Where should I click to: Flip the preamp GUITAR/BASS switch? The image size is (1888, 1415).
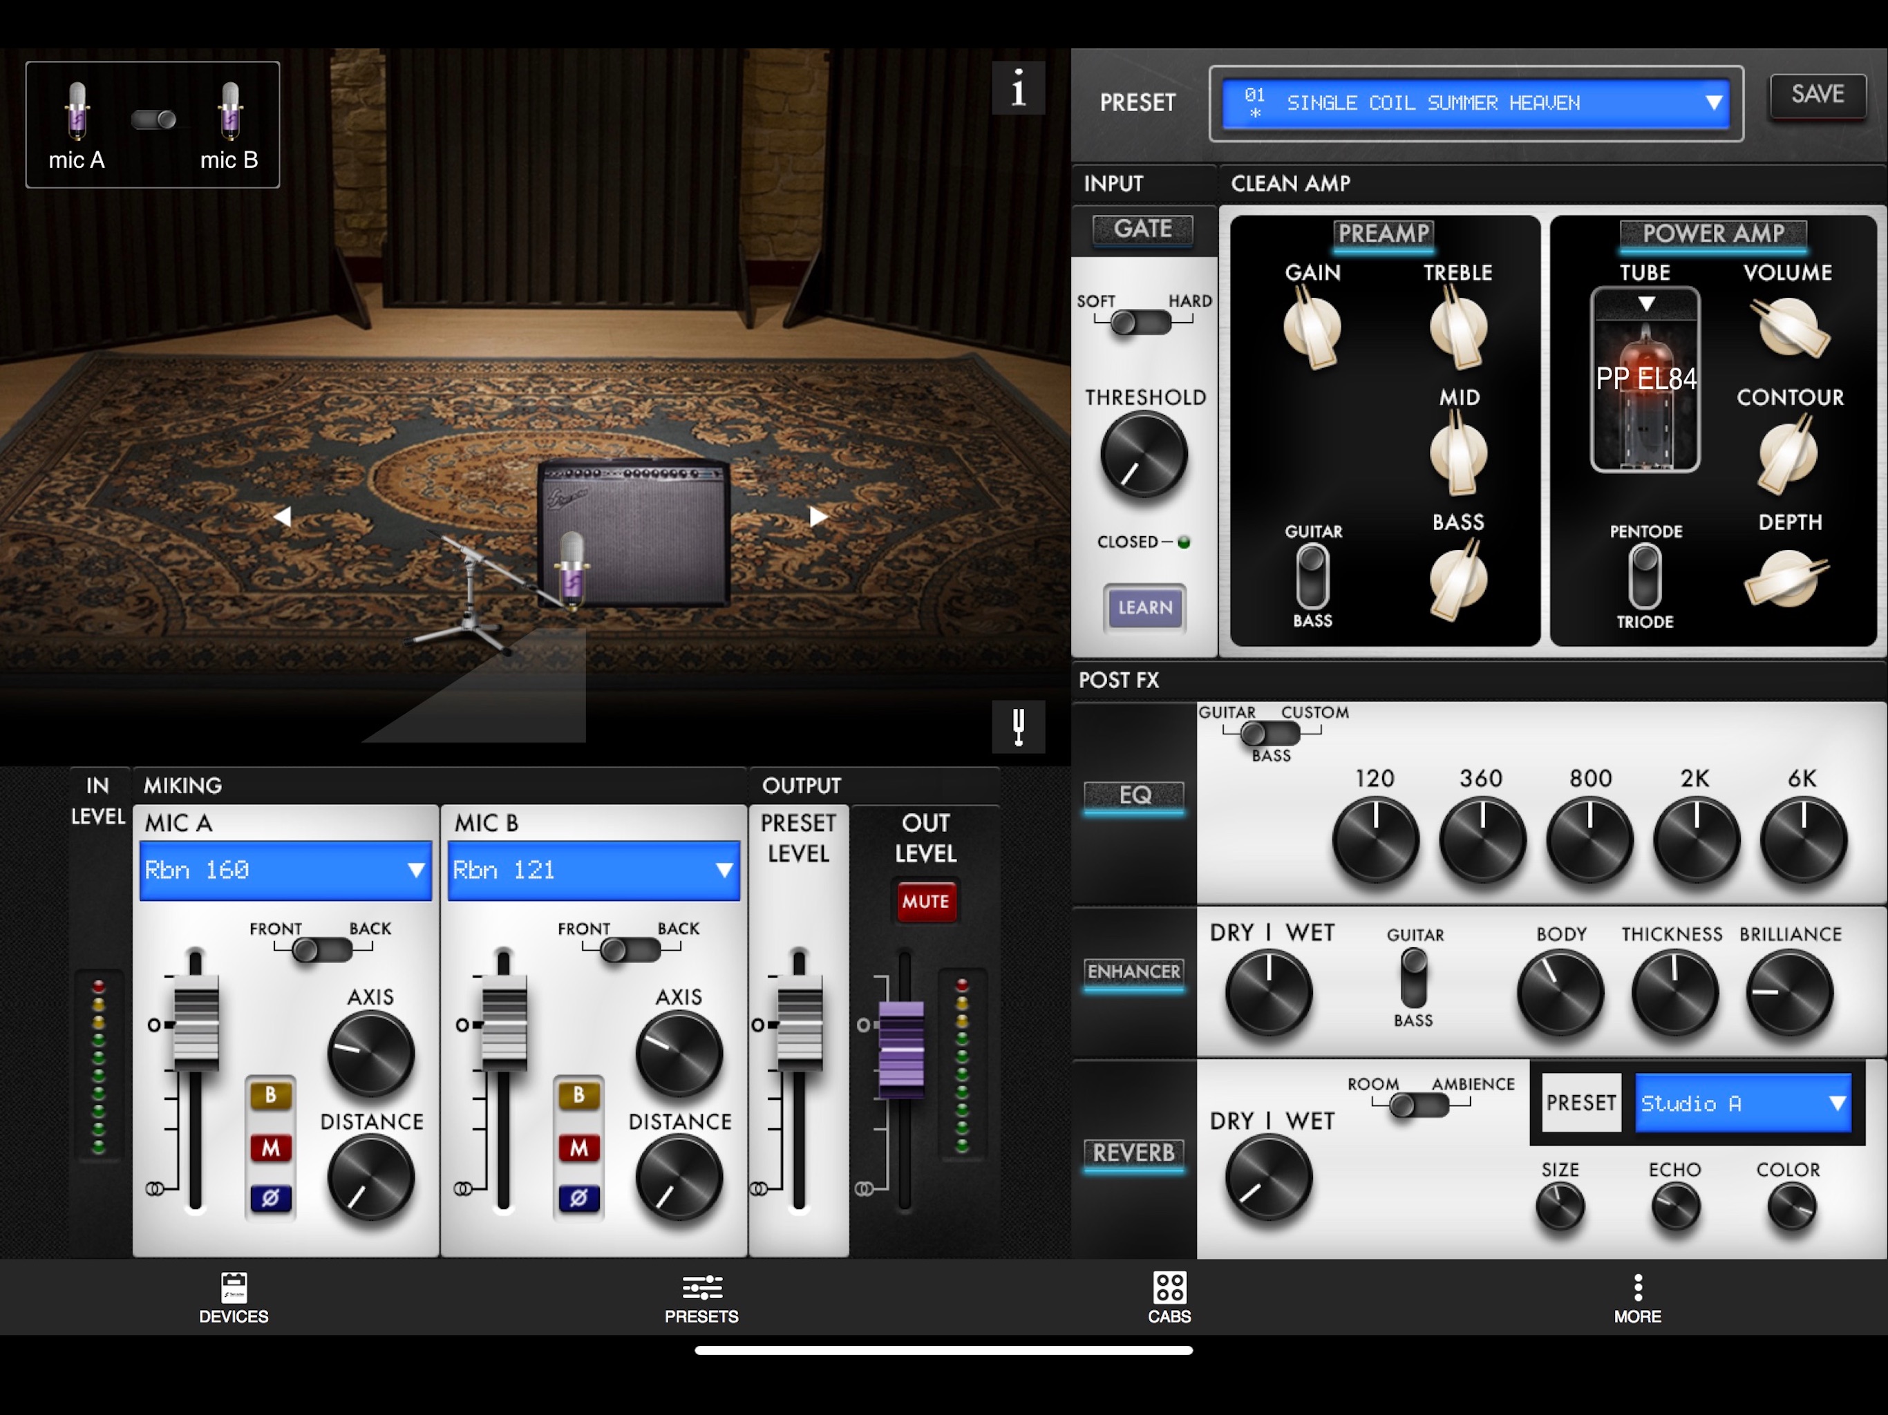(x=1313, y=576)
